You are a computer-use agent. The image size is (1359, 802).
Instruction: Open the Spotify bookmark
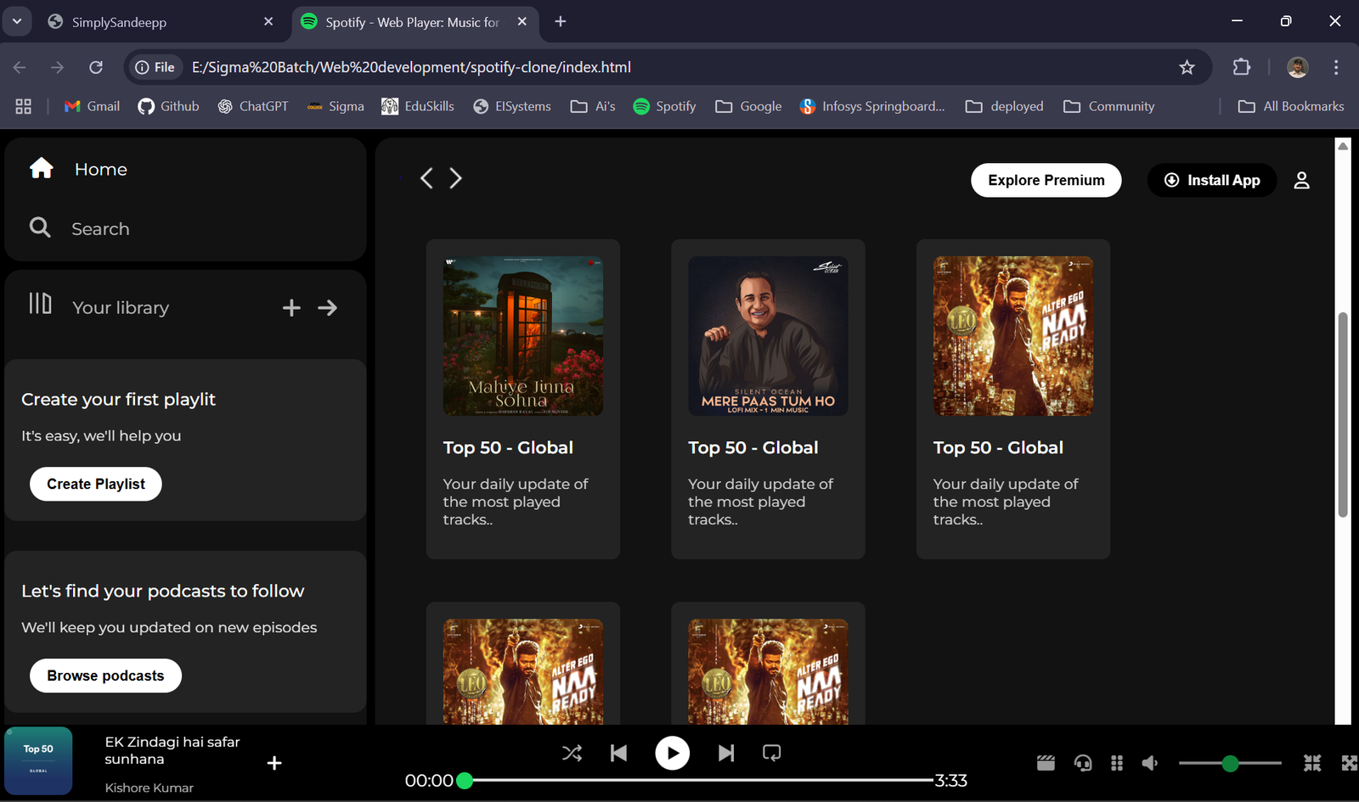point(664,106)
